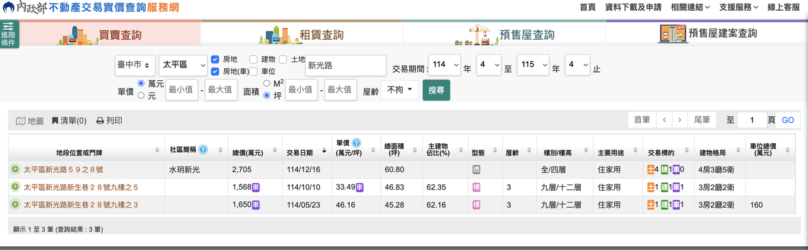Viewport: 808px width, 250px height.
Task: Click the 透 type icon in first row
Action: (x=477, y=170)
